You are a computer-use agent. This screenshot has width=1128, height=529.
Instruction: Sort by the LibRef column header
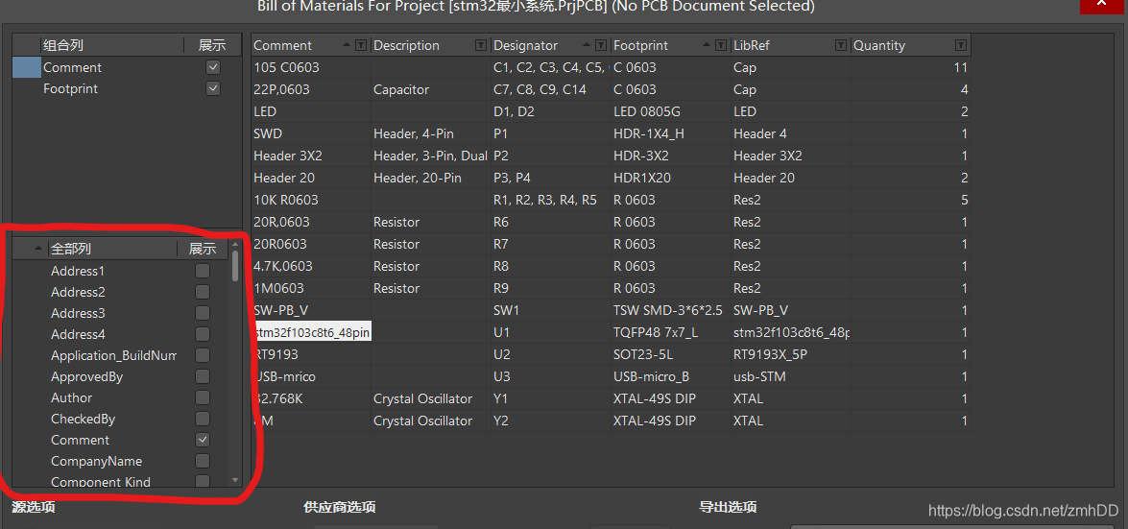point(752,46)
